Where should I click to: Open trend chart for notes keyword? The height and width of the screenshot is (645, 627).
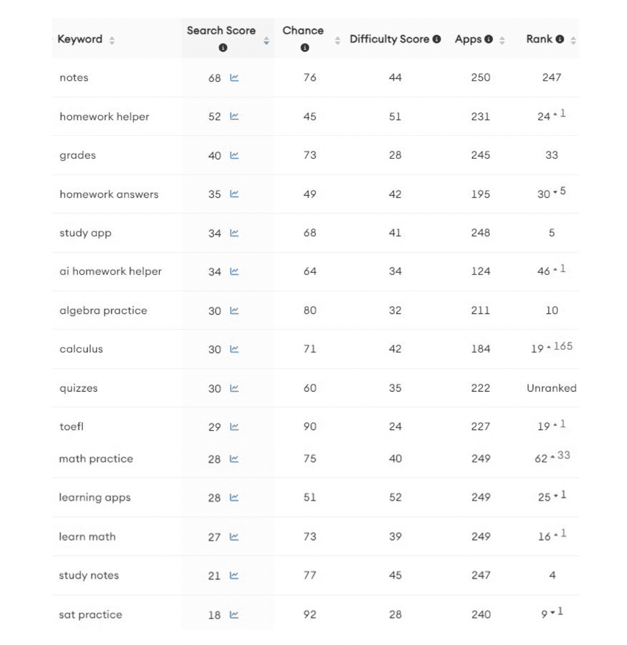click(x=234, y=78)
